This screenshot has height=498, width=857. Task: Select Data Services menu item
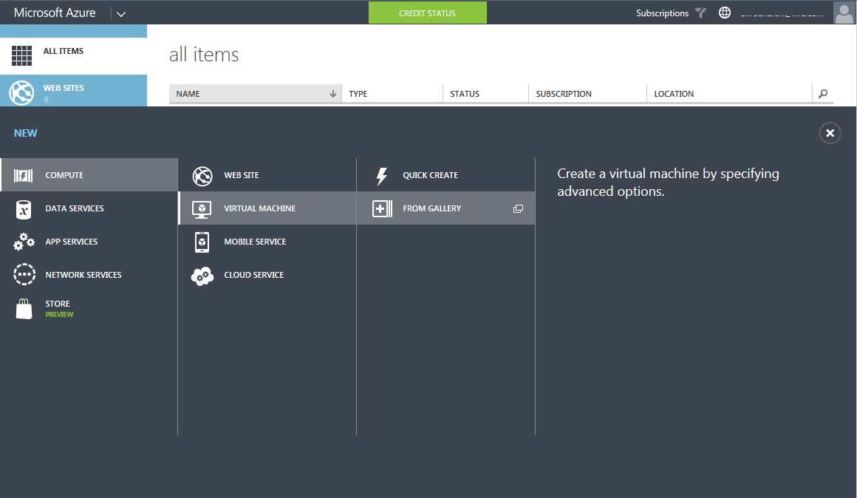tap(89, 208)
